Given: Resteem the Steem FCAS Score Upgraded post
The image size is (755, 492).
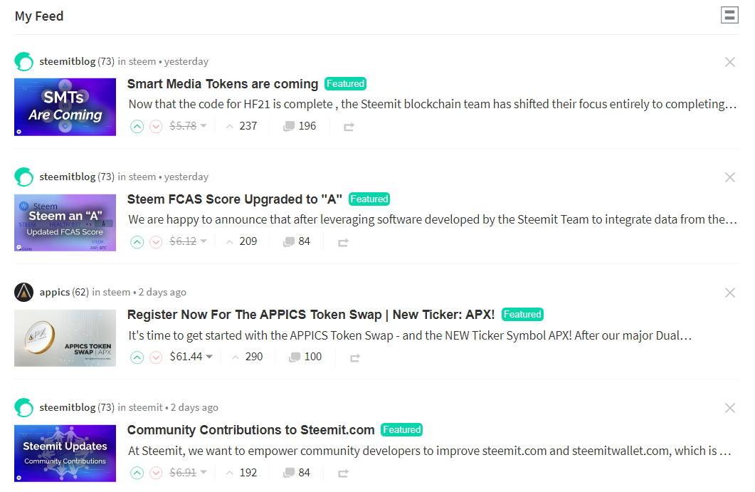Looking at the screenshot, I should point(343,242).
